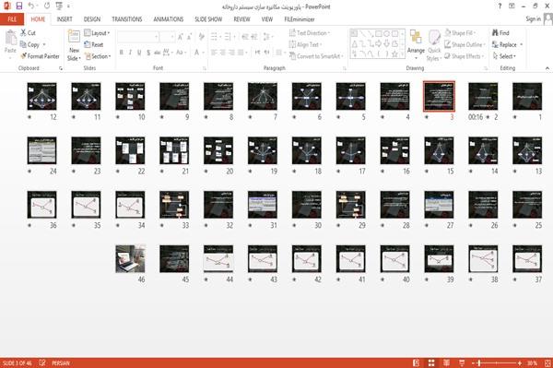Click PERSIAN language status indicator
This screenshot has width=553, height=368.
click(61, 362)
